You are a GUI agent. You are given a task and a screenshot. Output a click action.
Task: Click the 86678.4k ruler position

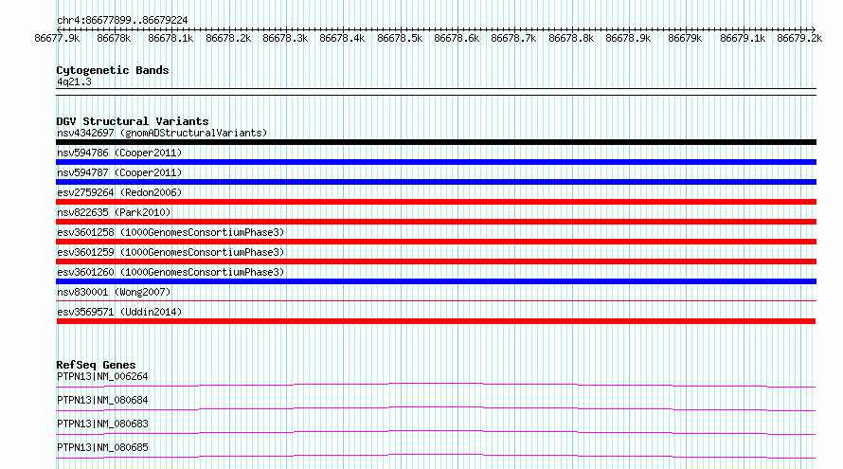pyautogui.click(x=343, y=38)
